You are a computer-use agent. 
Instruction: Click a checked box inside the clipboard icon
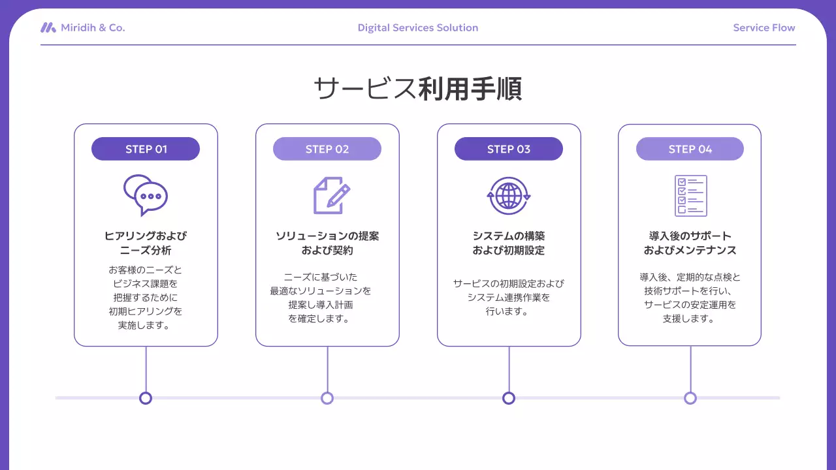(683, 181)
